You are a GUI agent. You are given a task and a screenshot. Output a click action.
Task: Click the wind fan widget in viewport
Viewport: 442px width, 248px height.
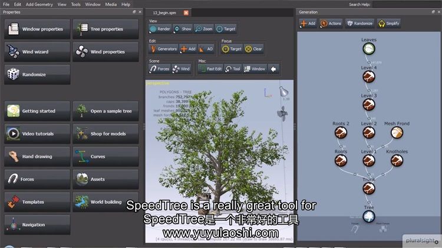coord(282,114)
